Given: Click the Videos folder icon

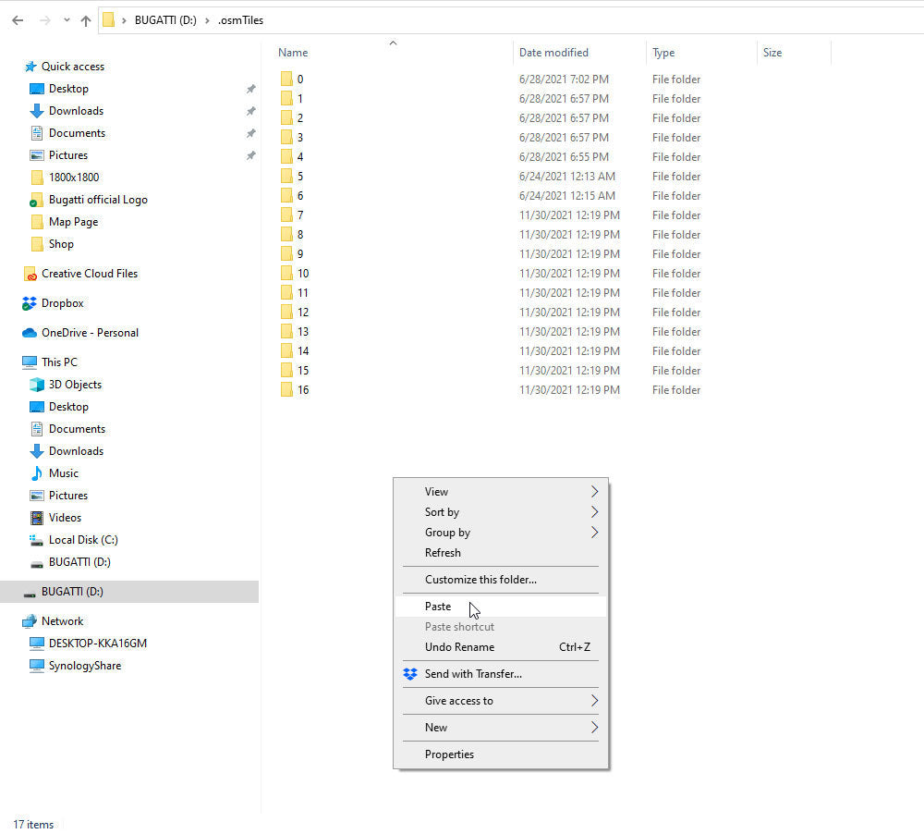Looking at the screenshot, I should click(x=37, y=518).
